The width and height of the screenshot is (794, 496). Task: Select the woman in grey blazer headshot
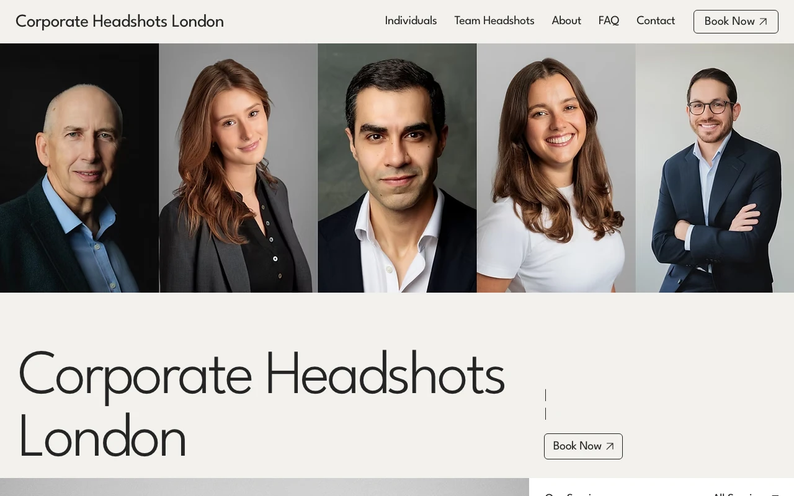(x=238, y=168)
